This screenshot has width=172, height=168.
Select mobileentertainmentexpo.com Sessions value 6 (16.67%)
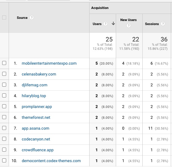tap(159, 63)
